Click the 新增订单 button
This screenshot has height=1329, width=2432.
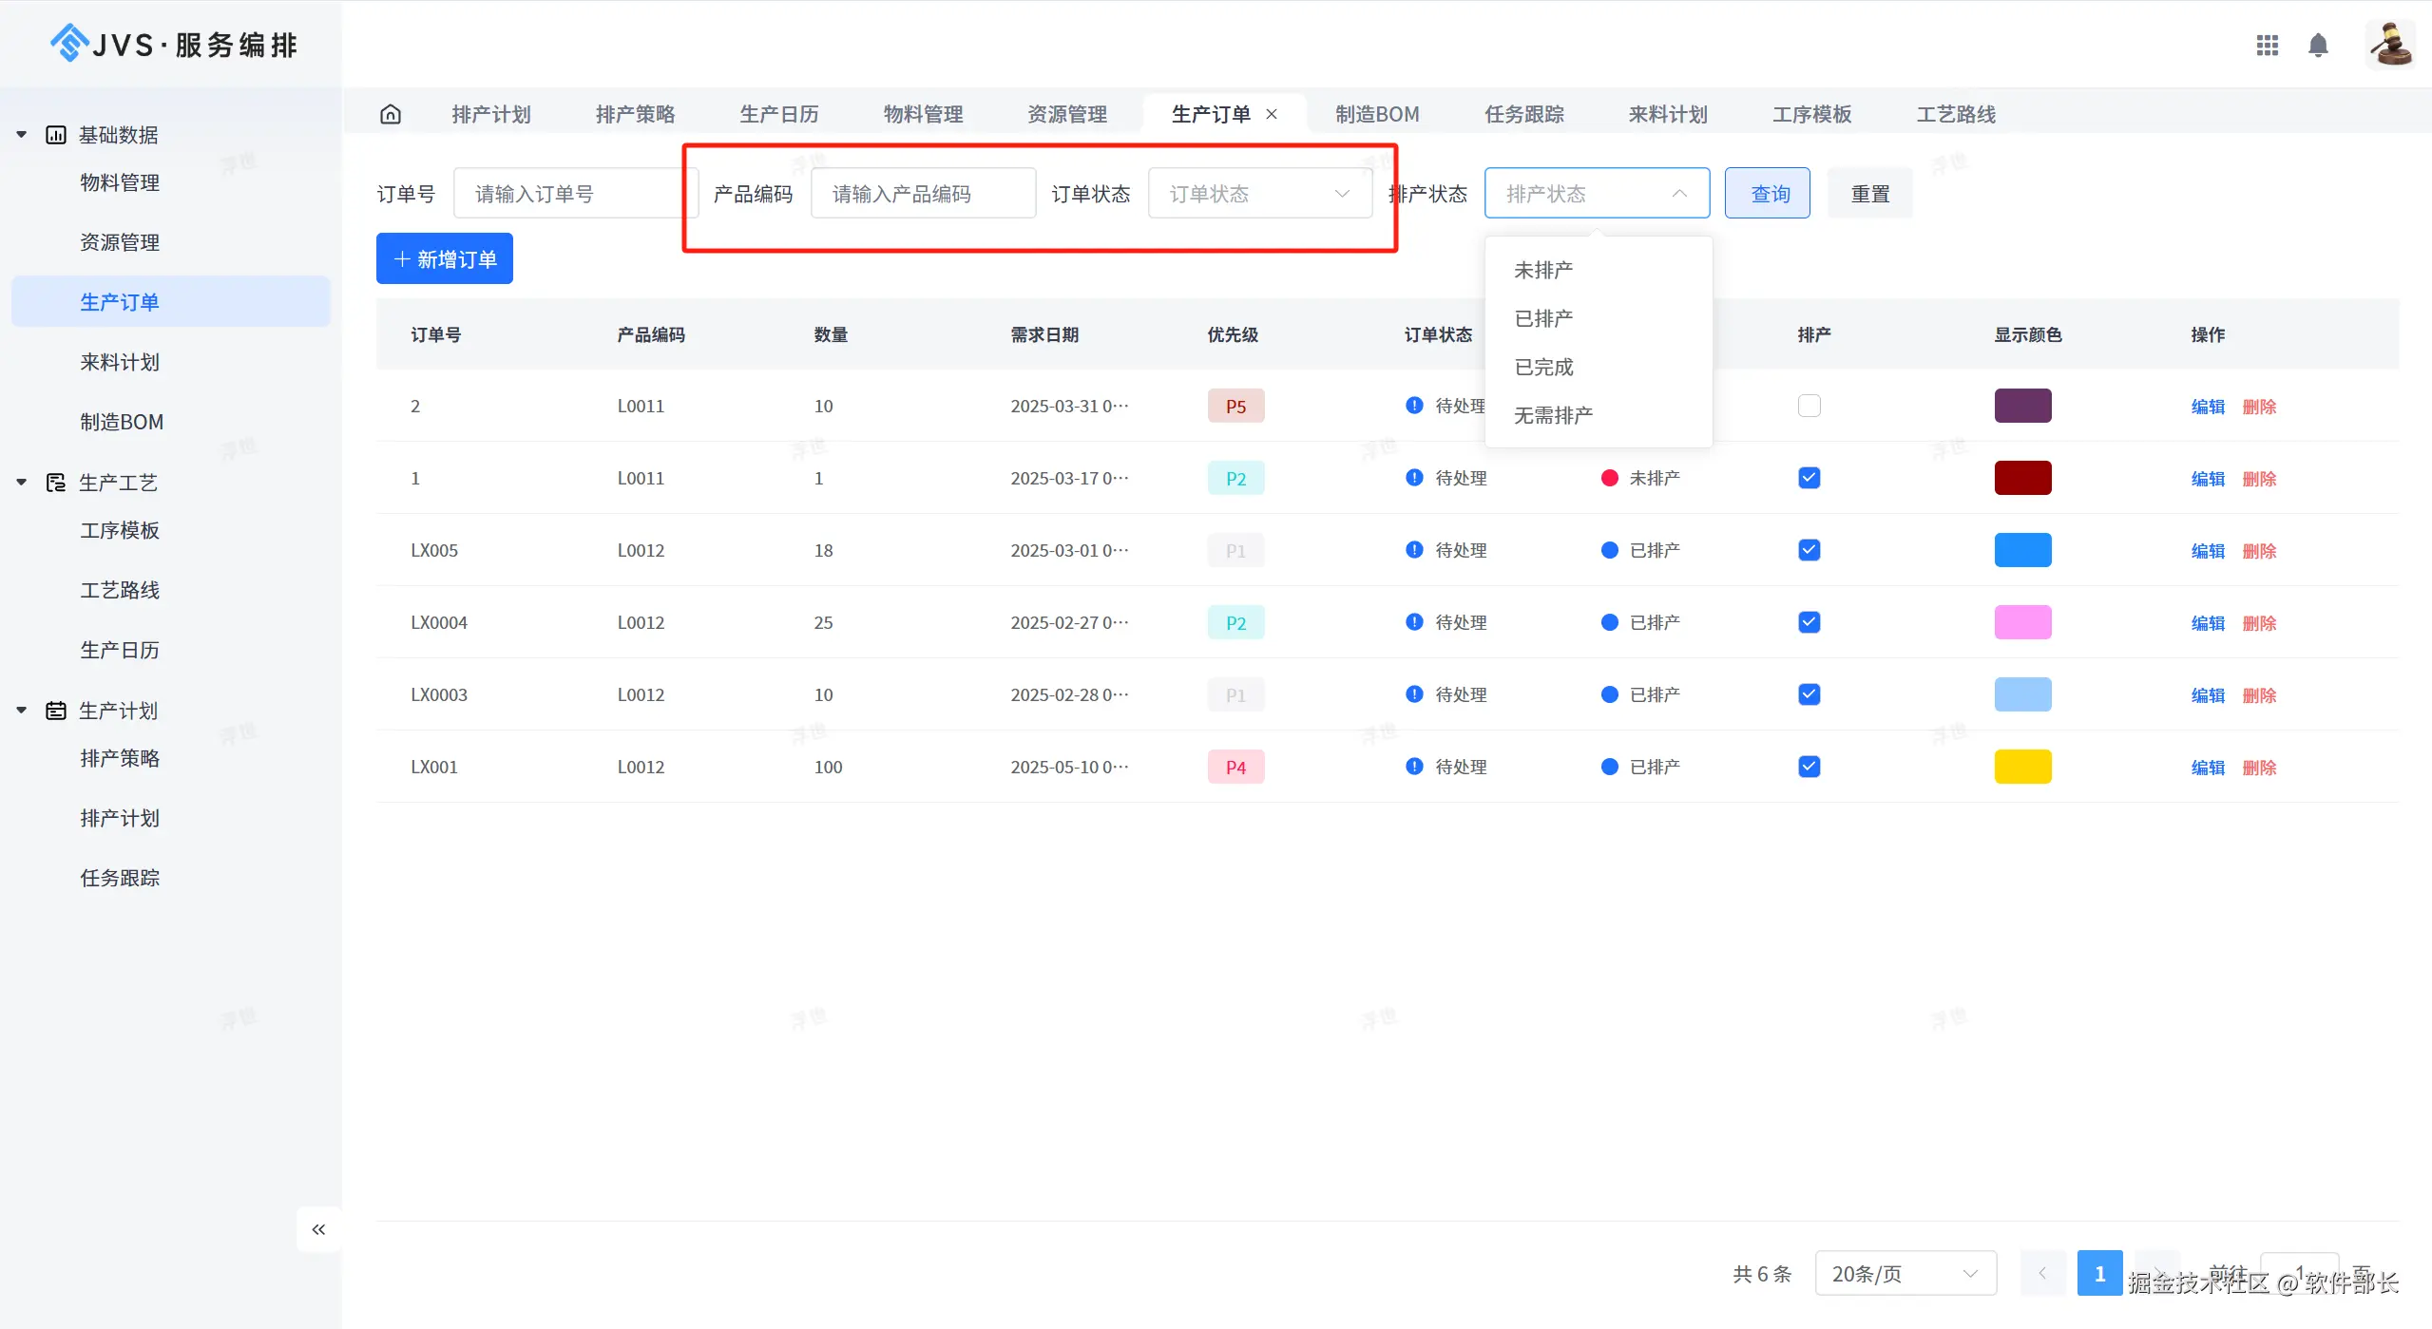[444, 258]
